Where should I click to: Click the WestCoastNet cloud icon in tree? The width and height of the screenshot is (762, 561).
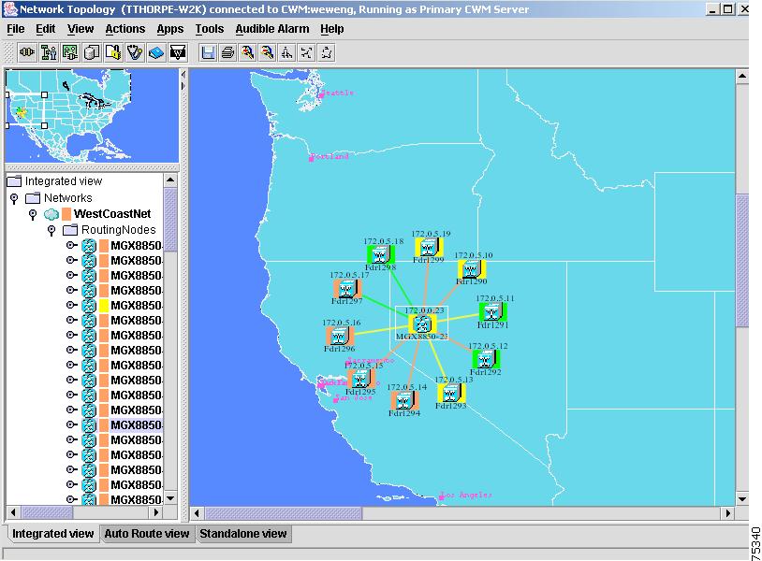(51, 214)
